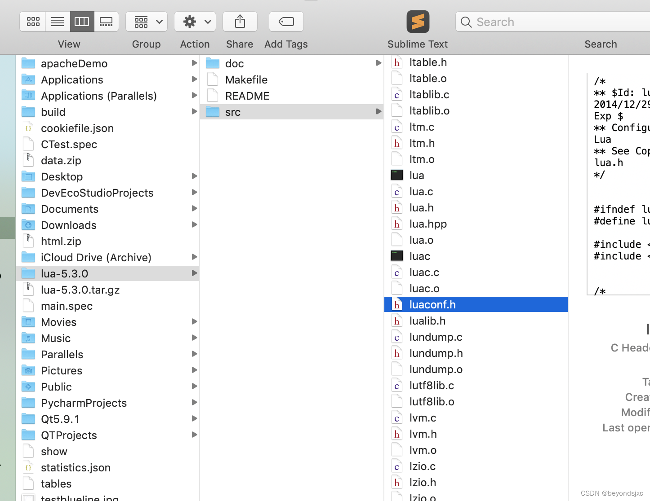Select the ltable.h header icon
This screenshot has width=650, height=501.
[x=397, y=62]
